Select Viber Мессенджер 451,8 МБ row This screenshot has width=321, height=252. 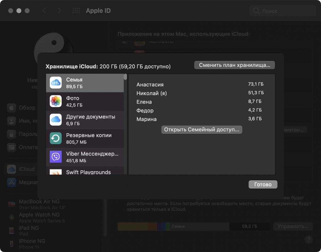point(85,157)
